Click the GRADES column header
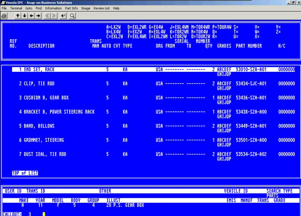 [224, 46]
